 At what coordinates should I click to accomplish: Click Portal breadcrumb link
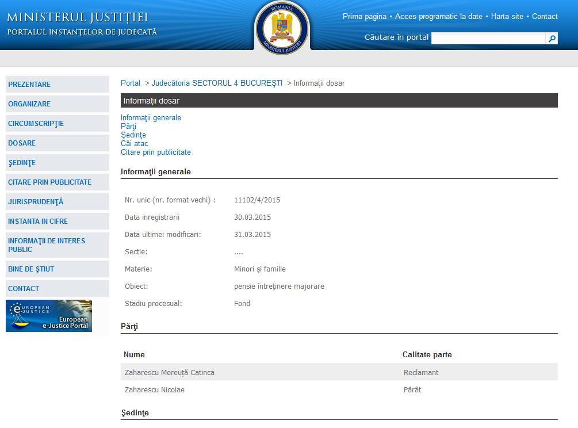pos(131,83)
